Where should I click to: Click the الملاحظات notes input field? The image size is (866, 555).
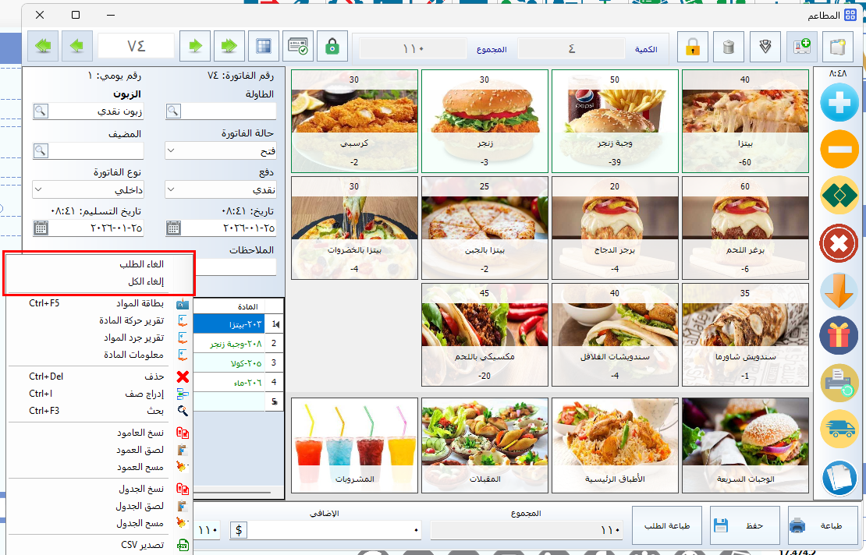pos(234,267)
